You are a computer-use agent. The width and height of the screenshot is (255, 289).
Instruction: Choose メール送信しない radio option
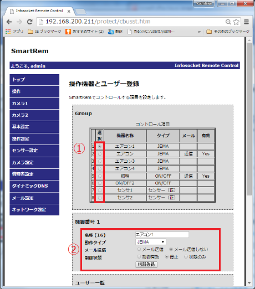point(171,249)
